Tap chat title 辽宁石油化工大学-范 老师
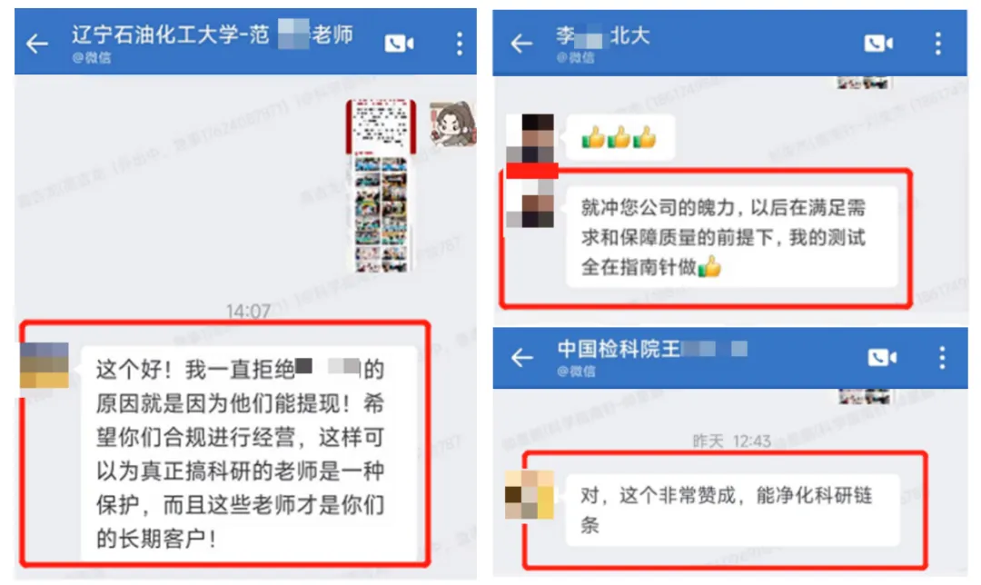Viewport: 981px width, 585px height. [212, 35]
